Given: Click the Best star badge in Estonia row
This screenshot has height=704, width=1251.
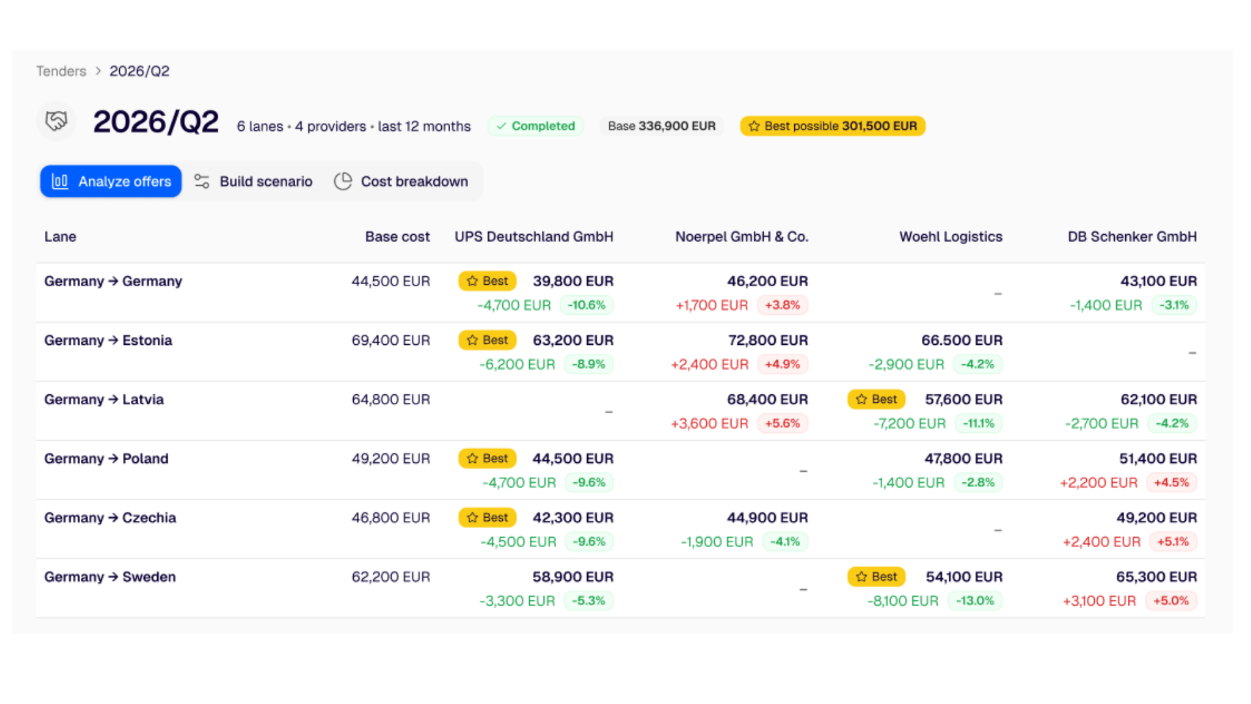Looking at the screenshot, I should coord(487,340).
